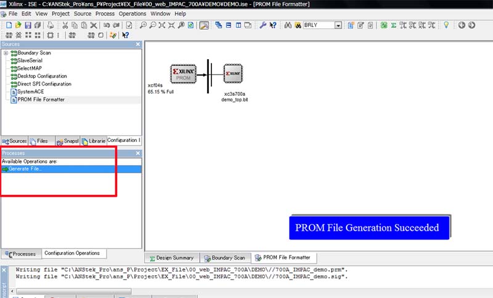Open the Operations menu
493x298 pixels.
[x=132, y=14]
